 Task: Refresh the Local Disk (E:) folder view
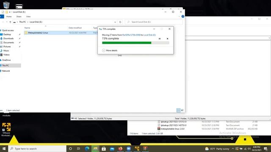tap(120, 22)
